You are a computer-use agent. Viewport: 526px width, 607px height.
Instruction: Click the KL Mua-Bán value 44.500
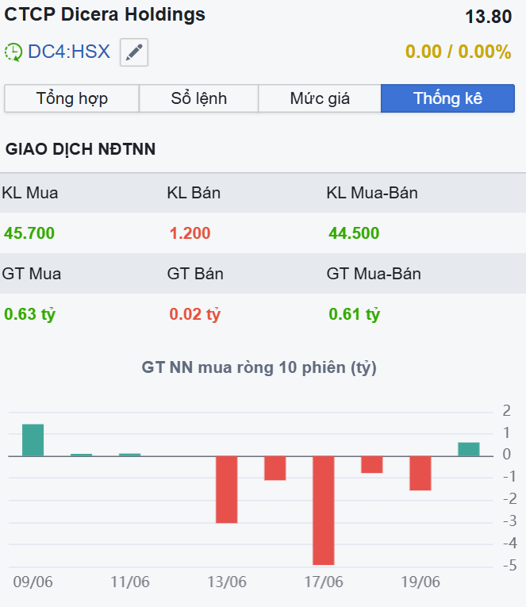(x=354, y=233)
